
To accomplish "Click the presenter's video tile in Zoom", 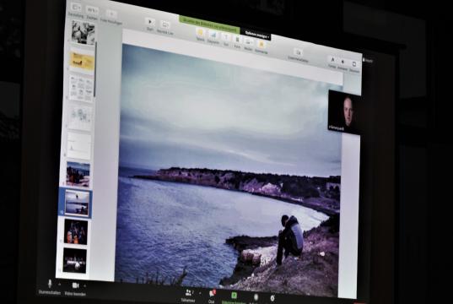I will click(x=344, y=112).
